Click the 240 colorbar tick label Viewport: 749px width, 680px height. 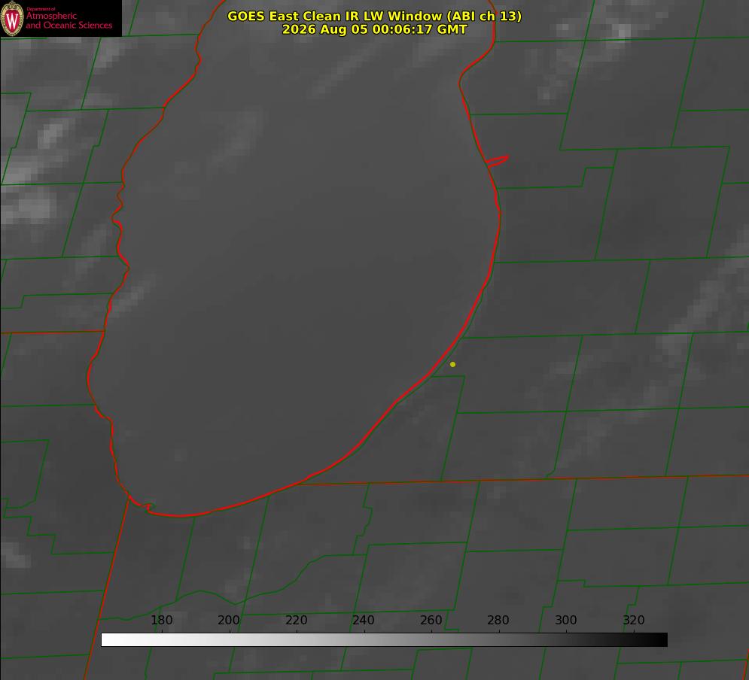pyautogui.click(x=364, y=621)
